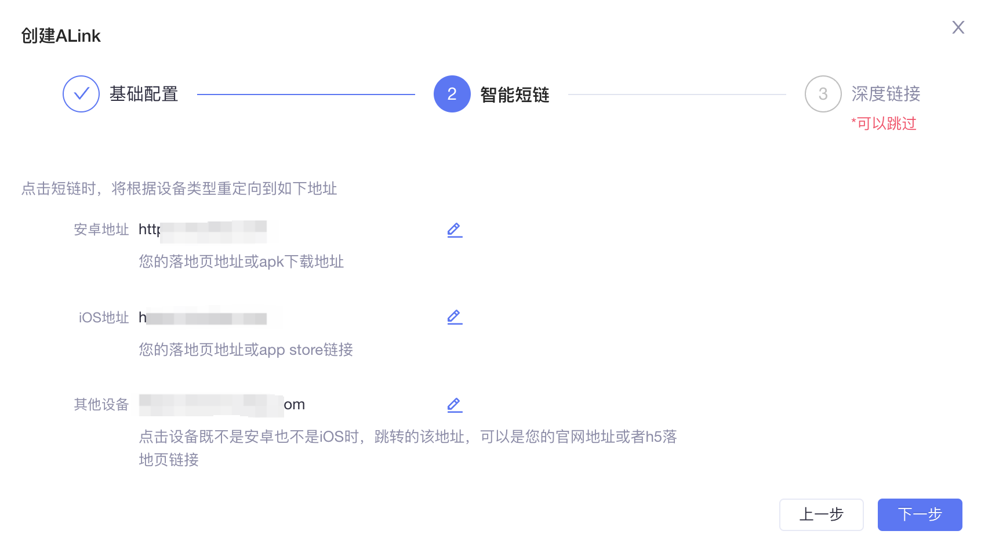Click the 创建ALink dialog title

coord(61,36)
